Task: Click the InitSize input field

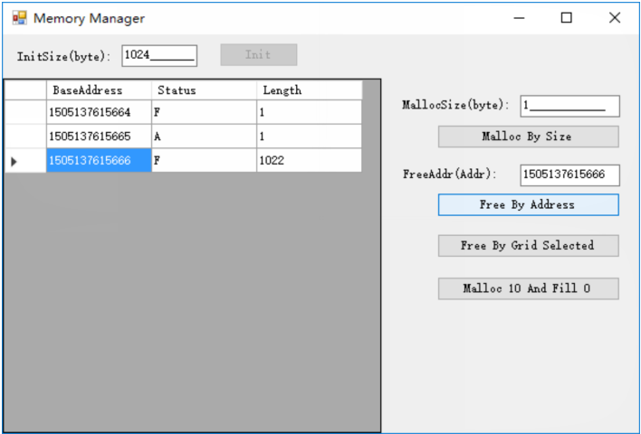Action: tap(159, 55)
